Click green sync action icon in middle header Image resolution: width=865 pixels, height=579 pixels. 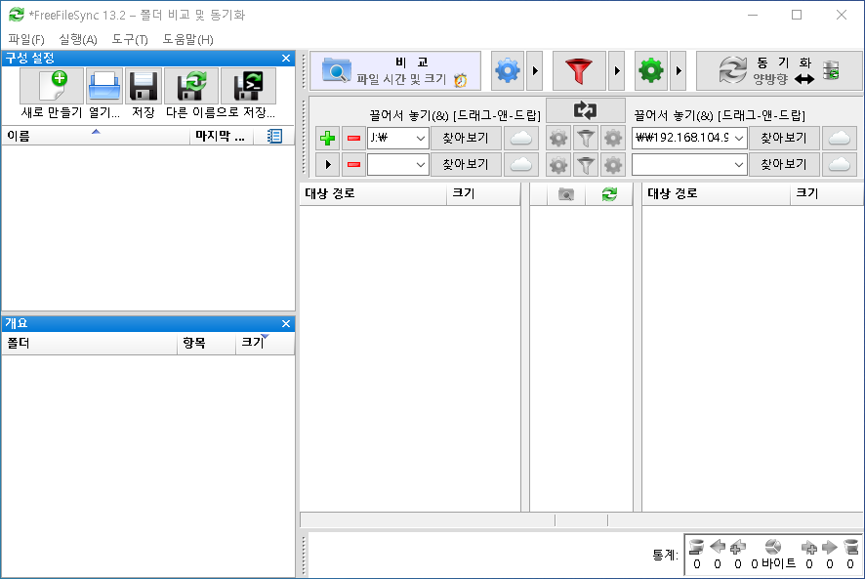609,194
